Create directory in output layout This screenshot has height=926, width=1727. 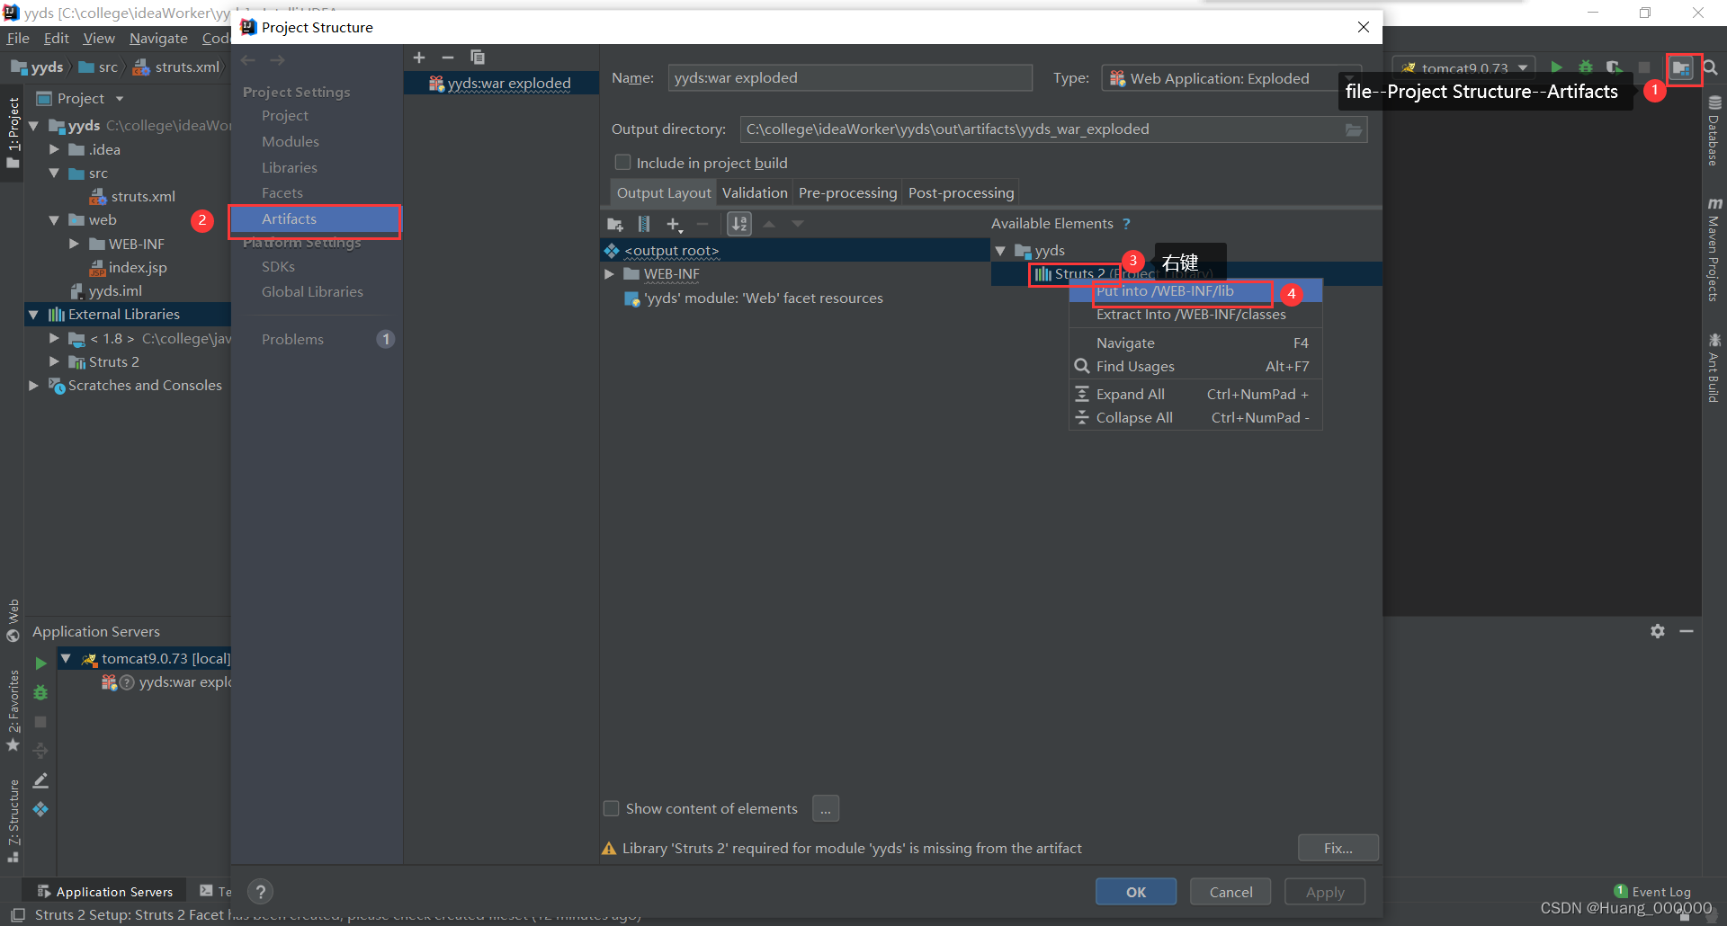pos(615,224)
